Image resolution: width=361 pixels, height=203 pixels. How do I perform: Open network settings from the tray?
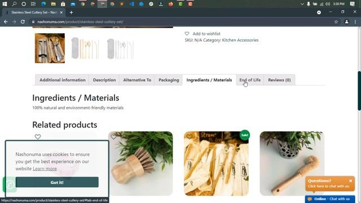322,4
